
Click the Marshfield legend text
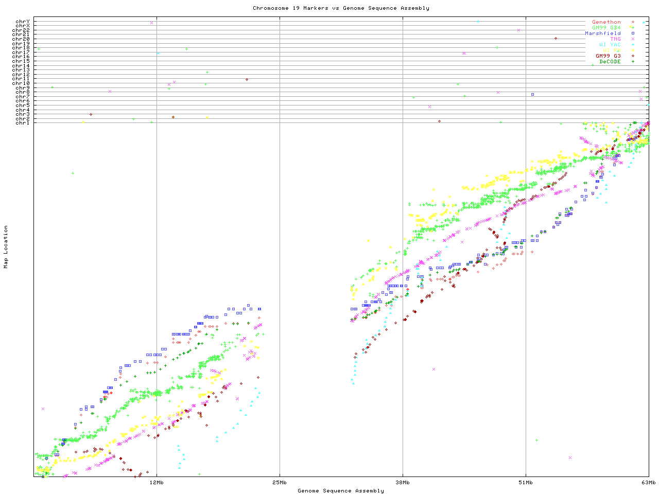[x=602, y=33]
